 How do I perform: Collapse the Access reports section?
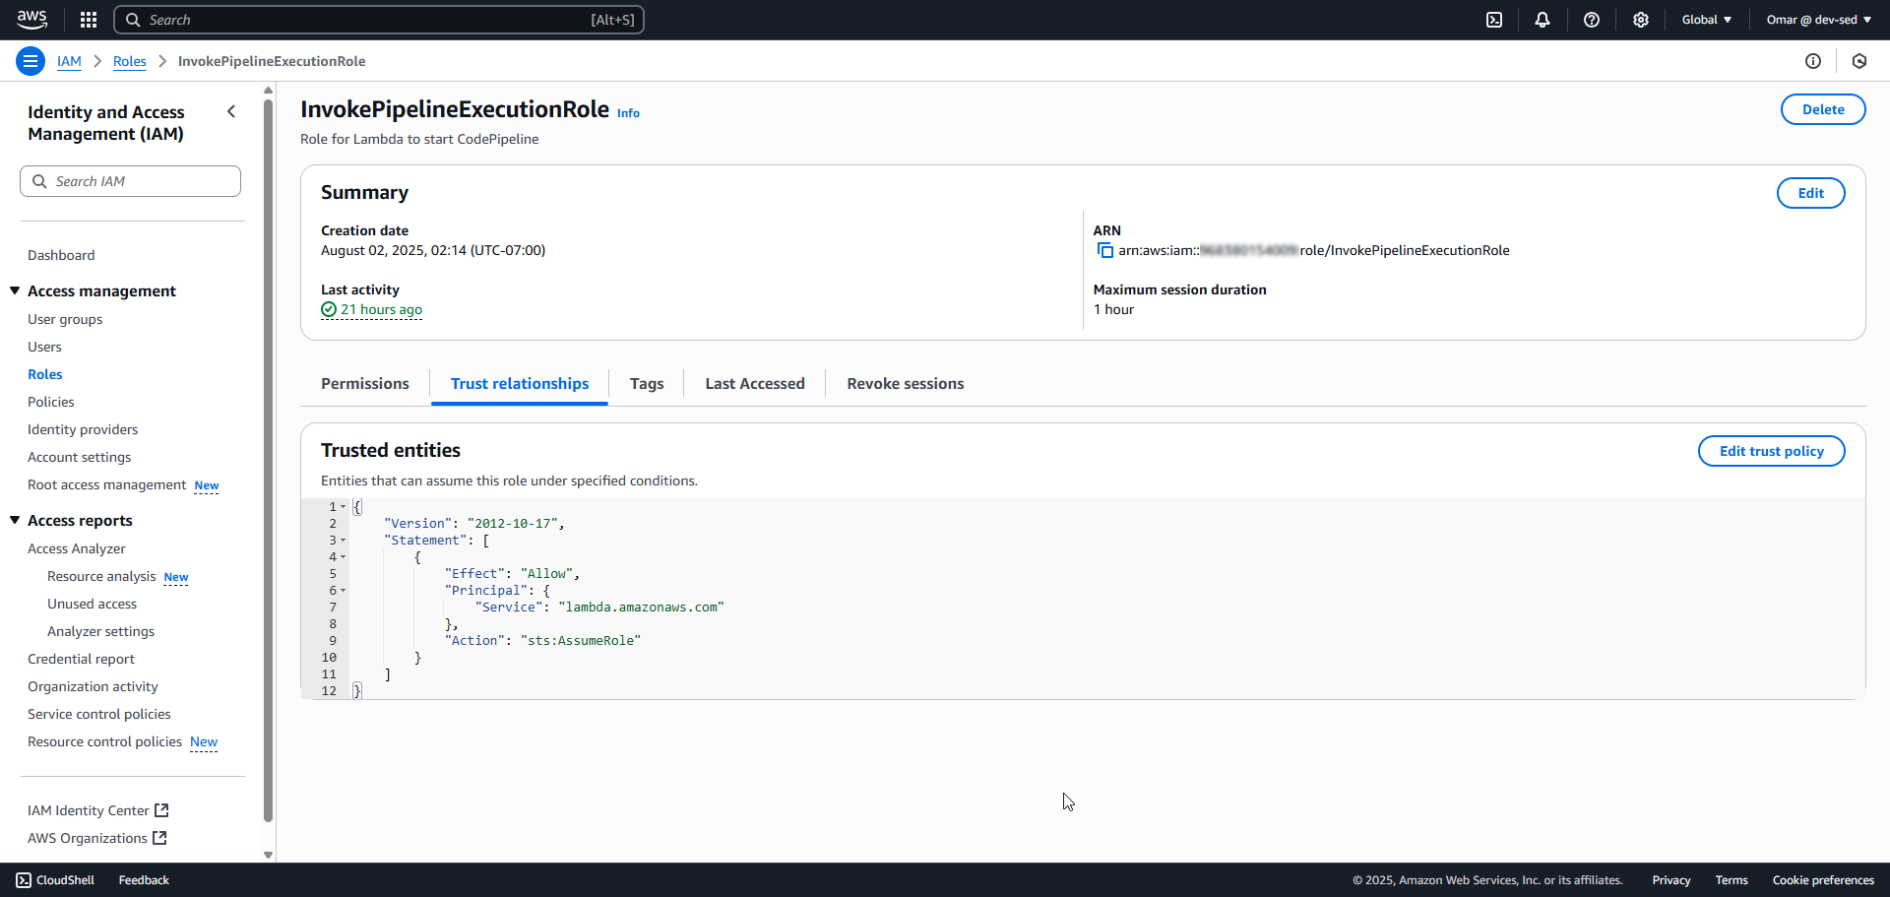[15, 520]
